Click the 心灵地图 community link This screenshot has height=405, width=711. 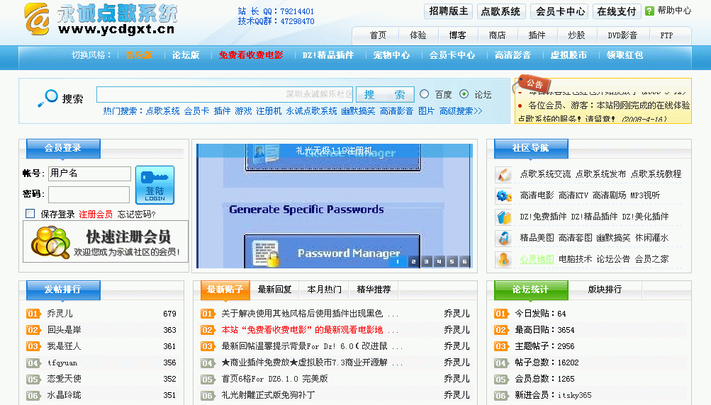537,259
